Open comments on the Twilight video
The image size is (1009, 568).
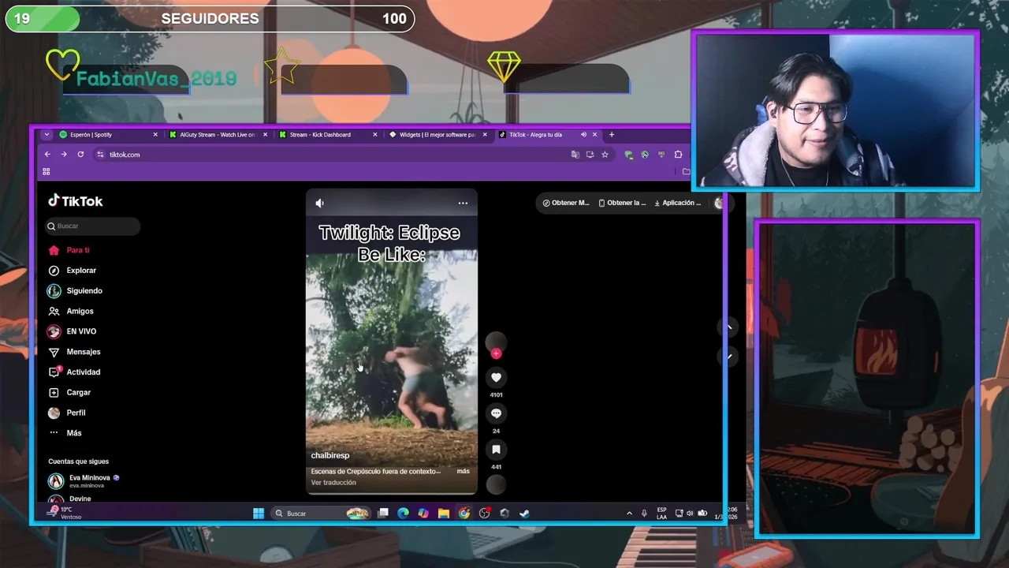point(496,413)
